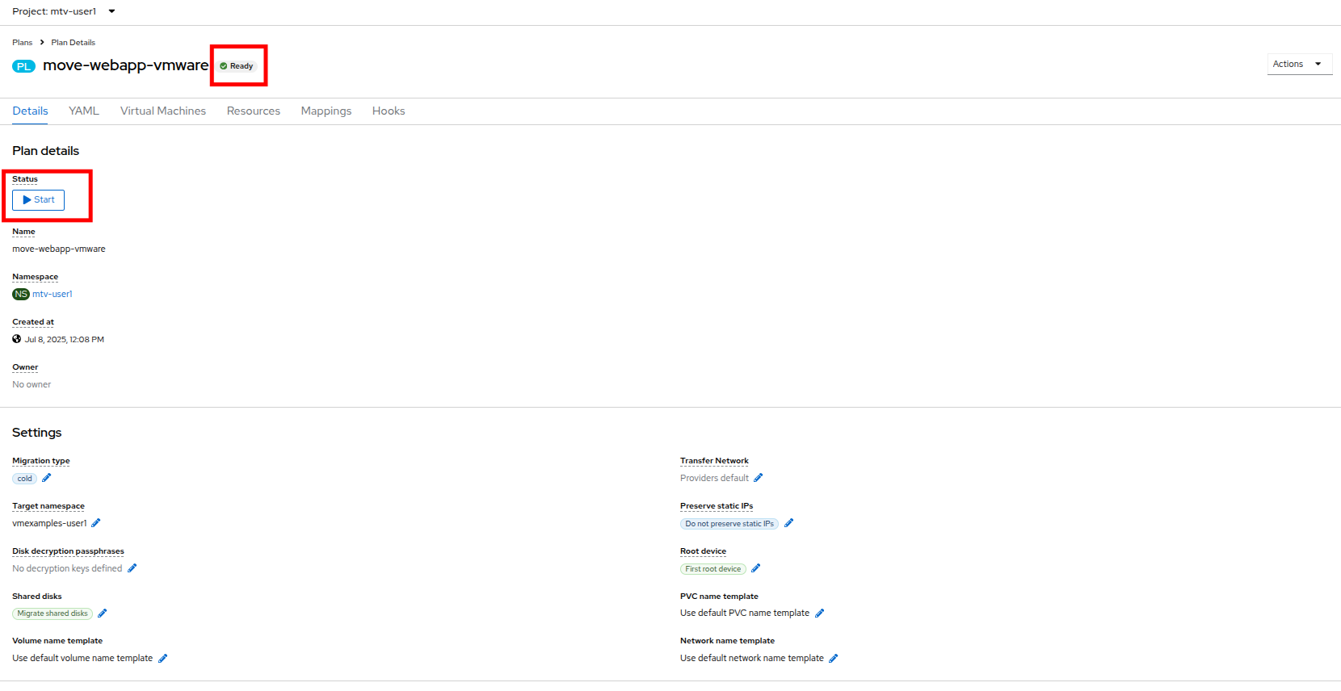The image size is (1341, 691).
Task: Edit the Shared disks setting pencil
Action: tap(103, 614)
